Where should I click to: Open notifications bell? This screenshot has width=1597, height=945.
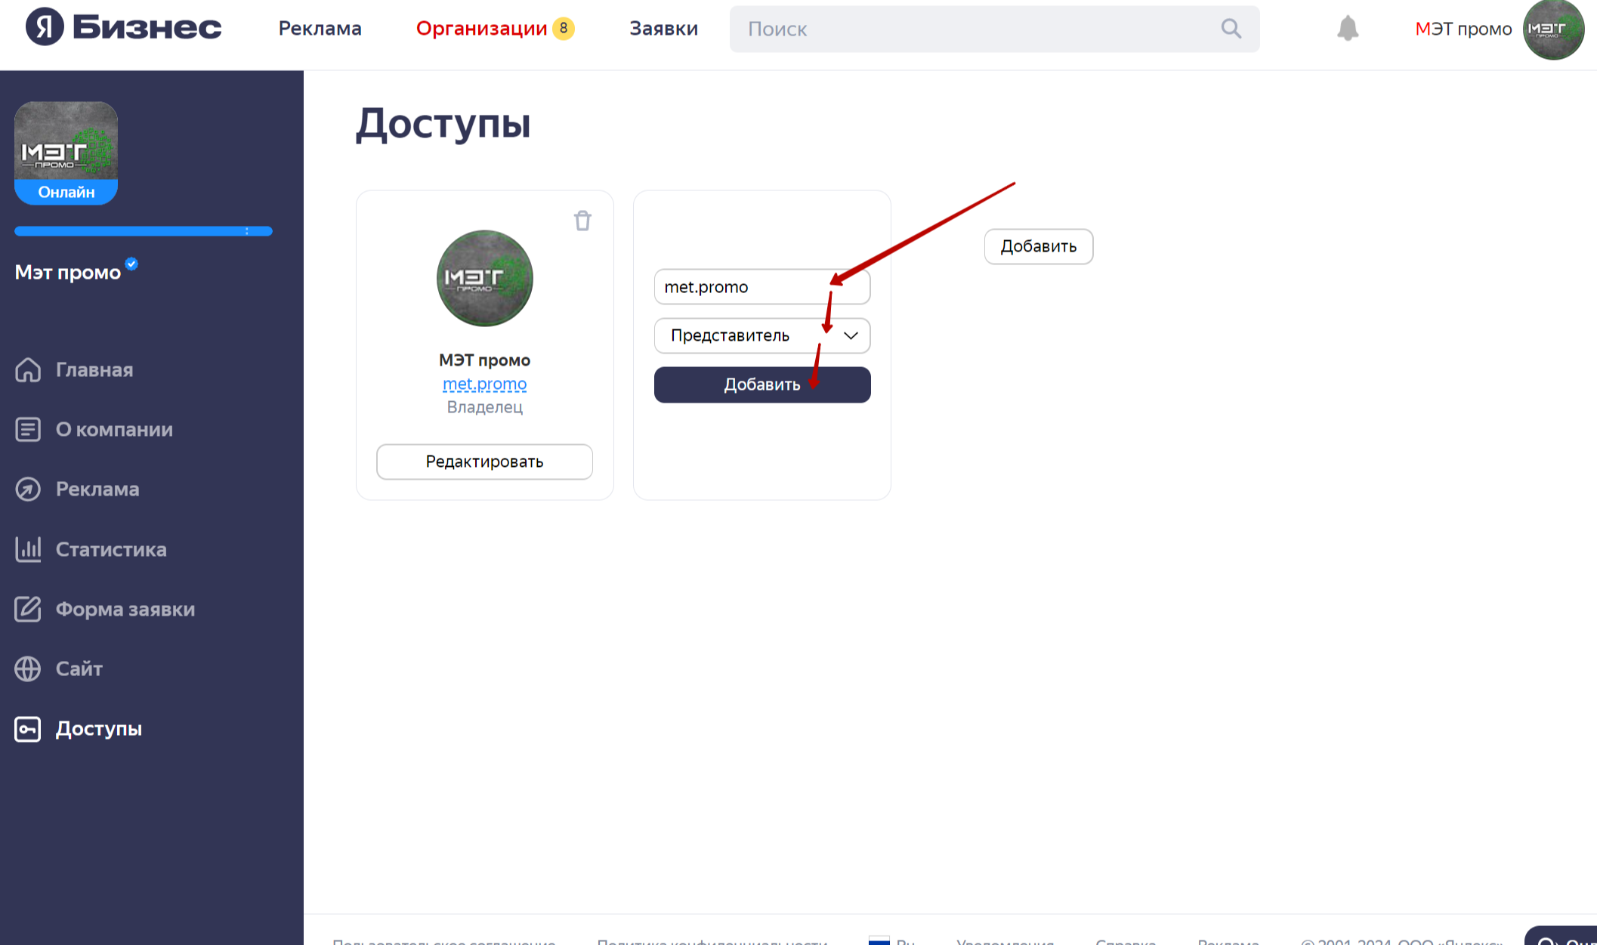click(1348, 29)
